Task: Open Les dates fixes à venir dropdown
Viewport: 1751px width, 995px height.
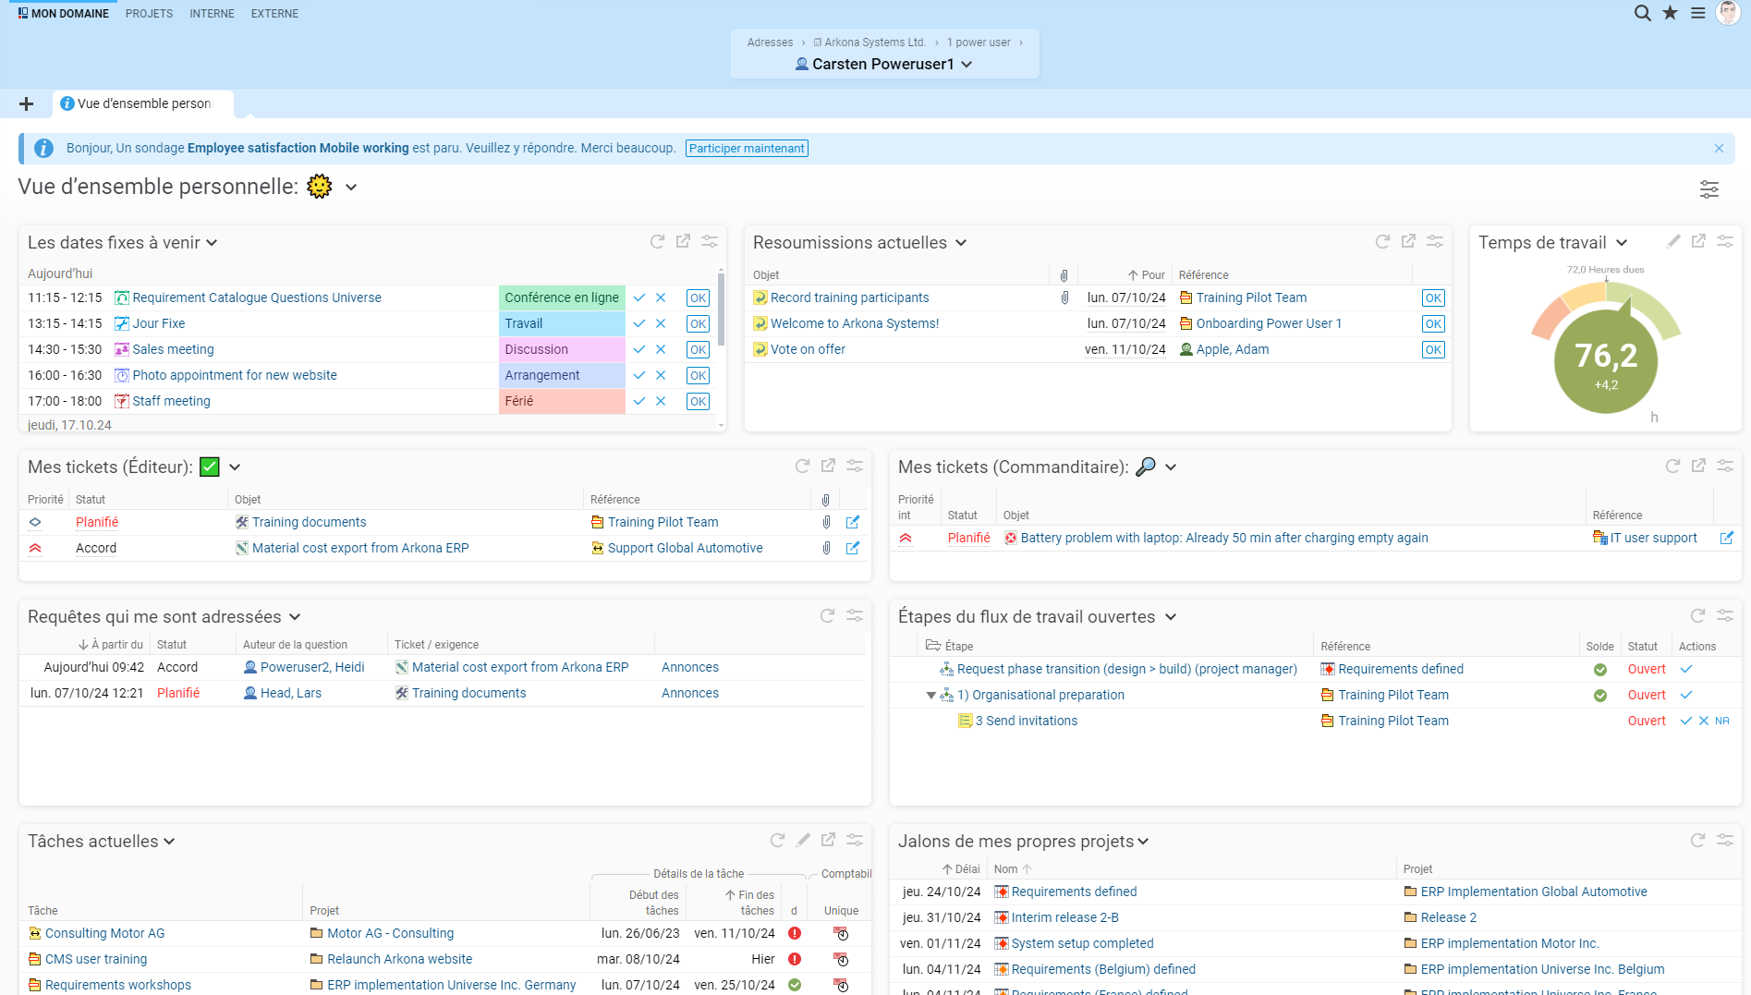Action: click(212, 243)
